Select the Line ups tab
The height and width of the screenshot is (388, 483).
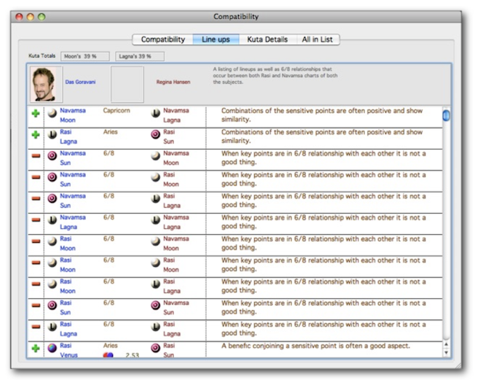(x=216, y=39)
